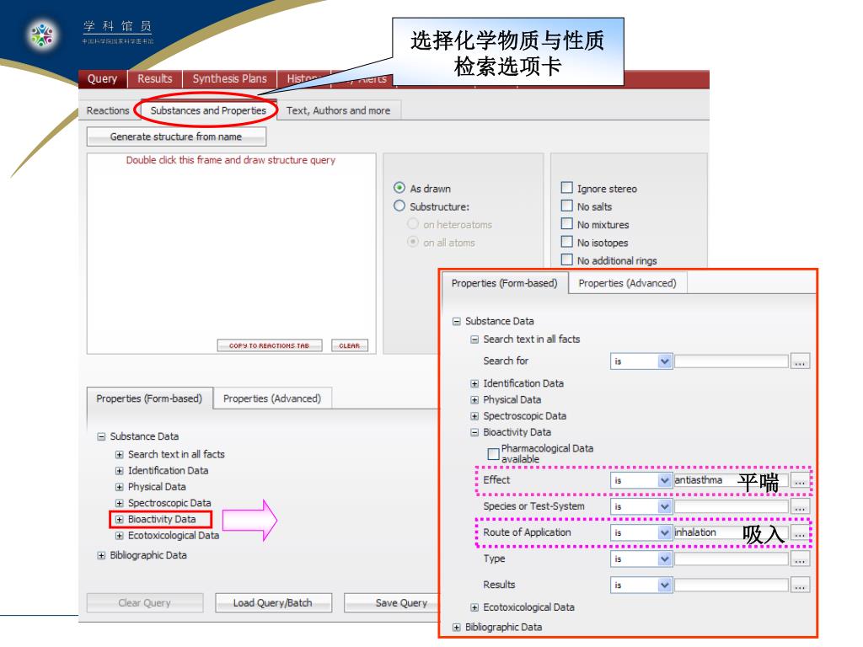The height and width of the screenshot is (647, 863).
Task: Click Copy to Reactions Tab button
Action: tap(269, 345)
